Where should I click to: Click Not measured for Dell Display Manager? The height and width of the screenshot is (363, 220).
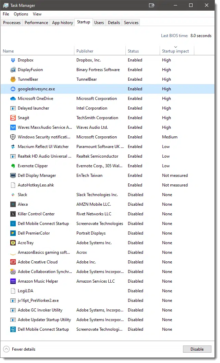pos(175,175)
